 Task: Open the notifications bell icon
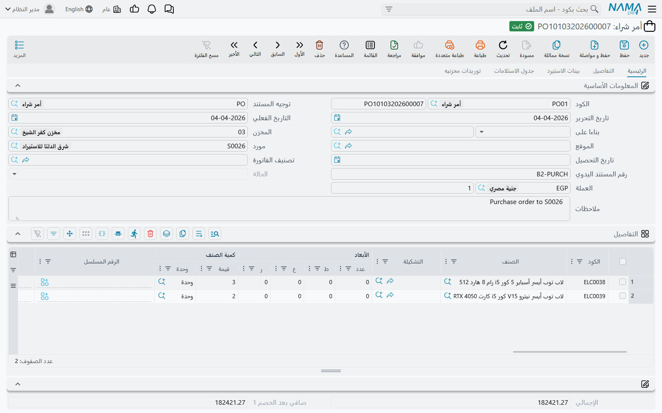pos(152,9)
